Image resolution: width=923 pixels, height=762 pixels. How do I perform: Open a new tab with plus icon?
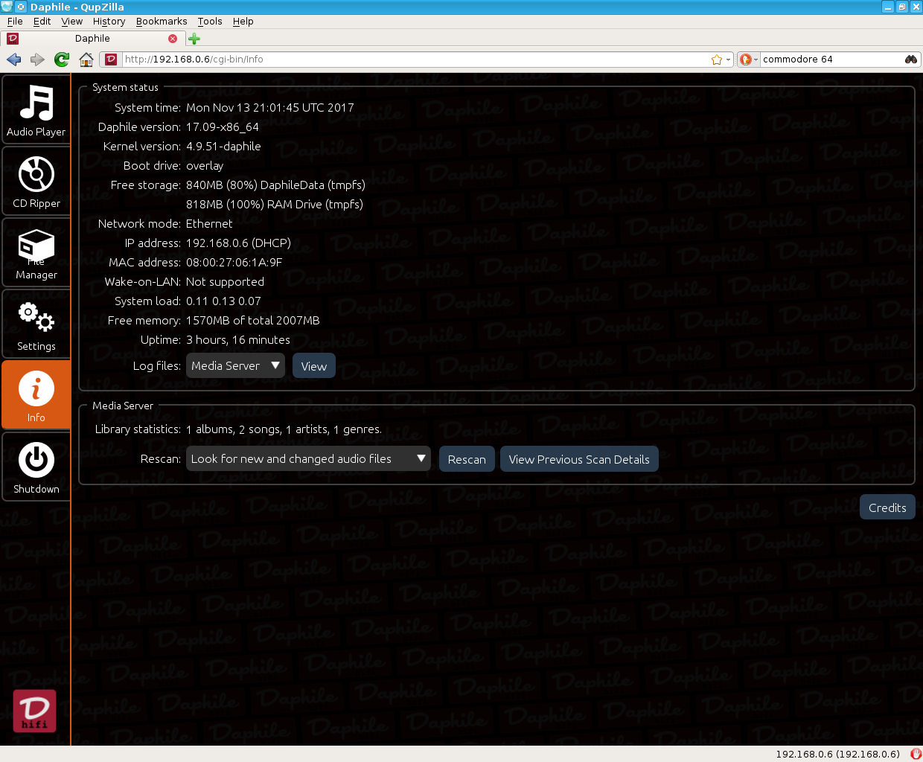194,39
